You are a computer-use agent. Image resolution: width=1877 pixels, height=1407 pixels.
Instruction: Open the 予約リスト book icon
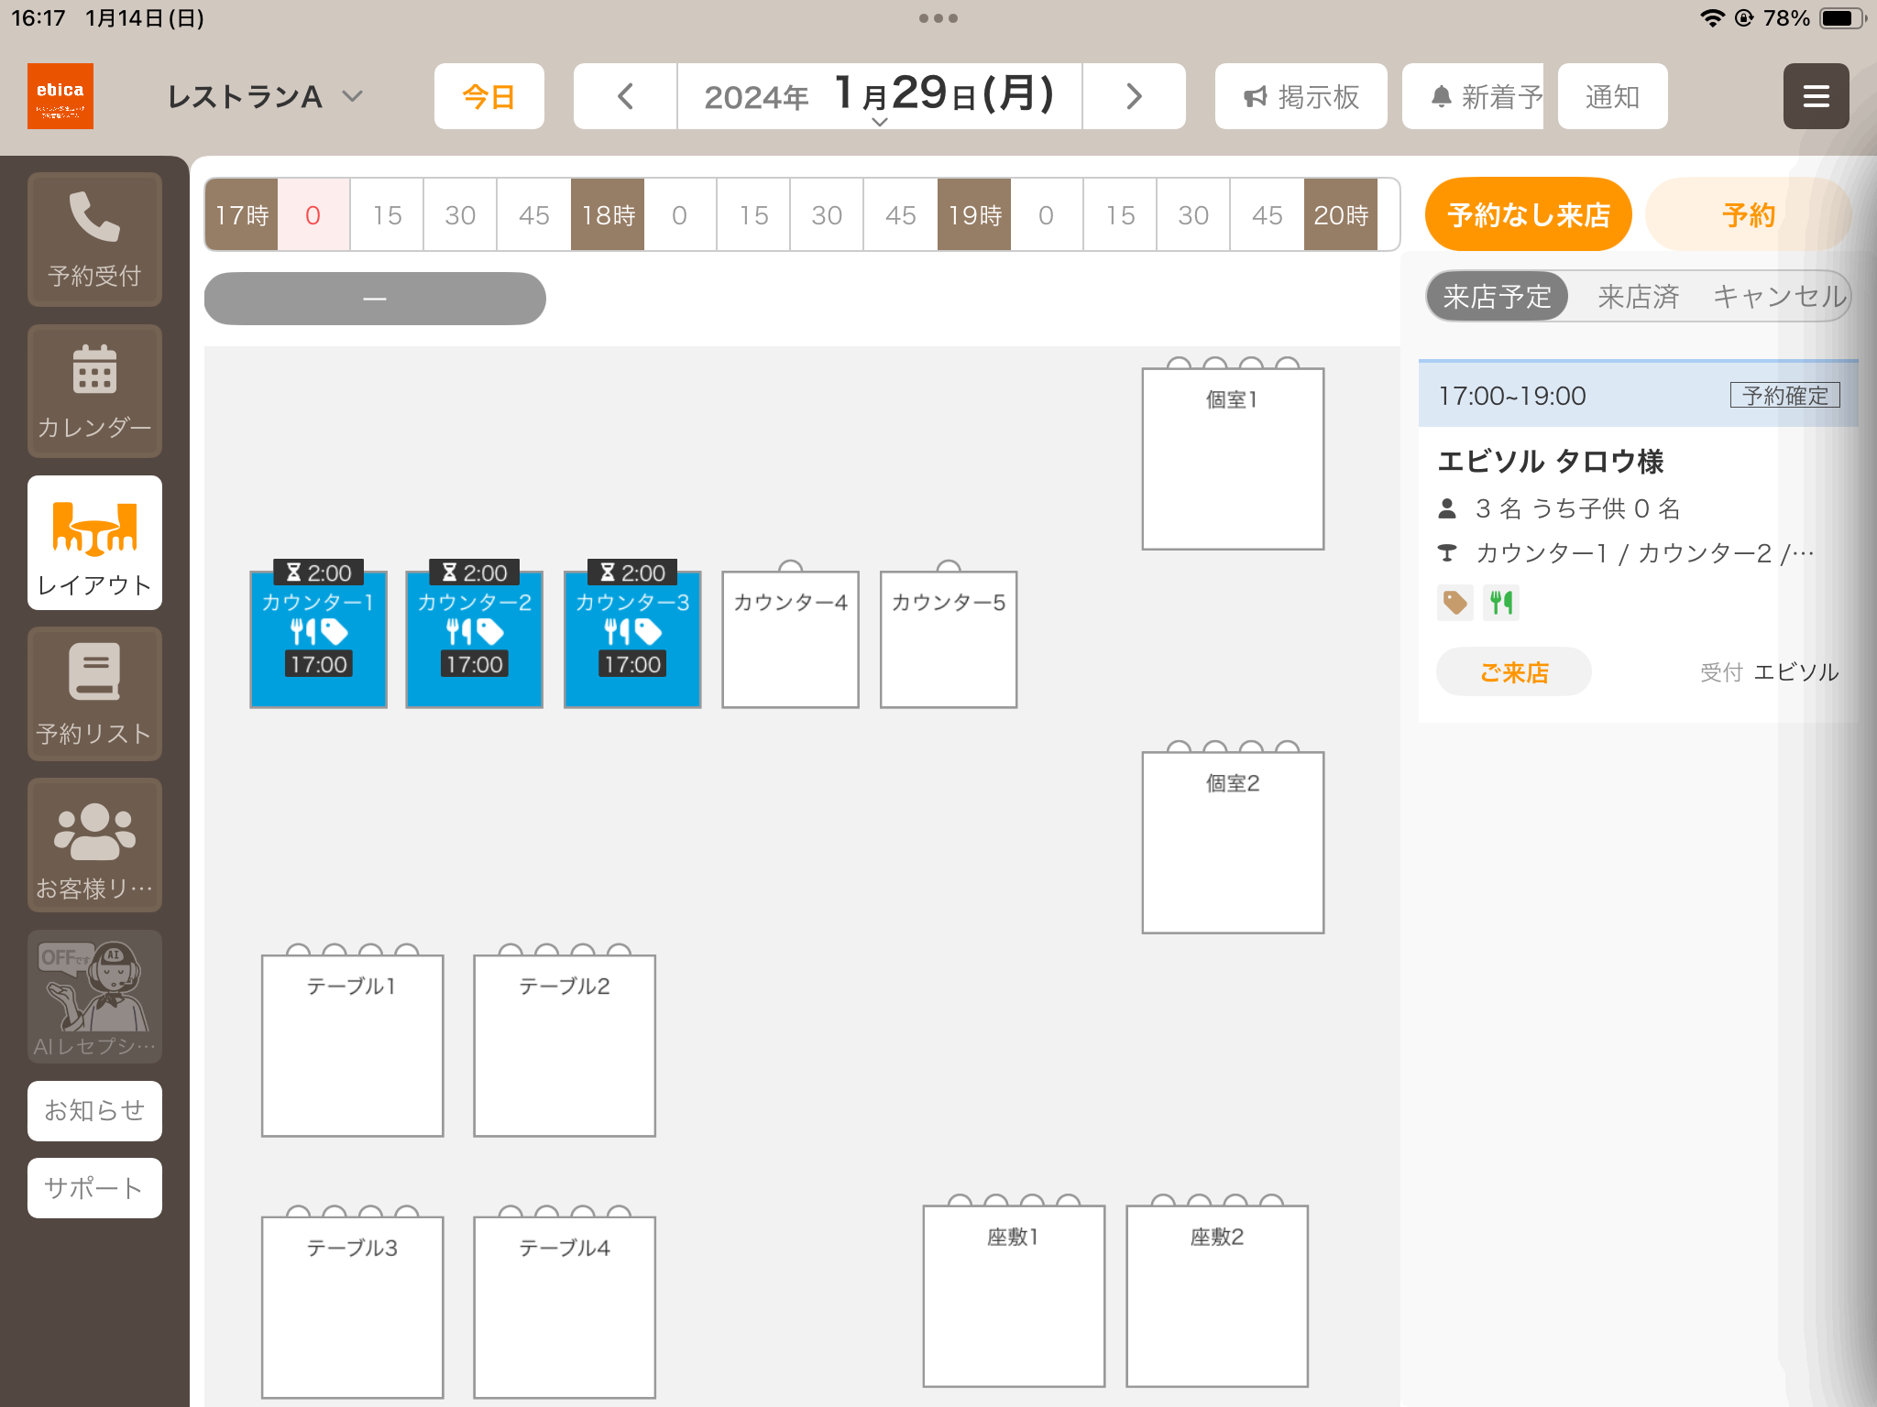(94, 694)
